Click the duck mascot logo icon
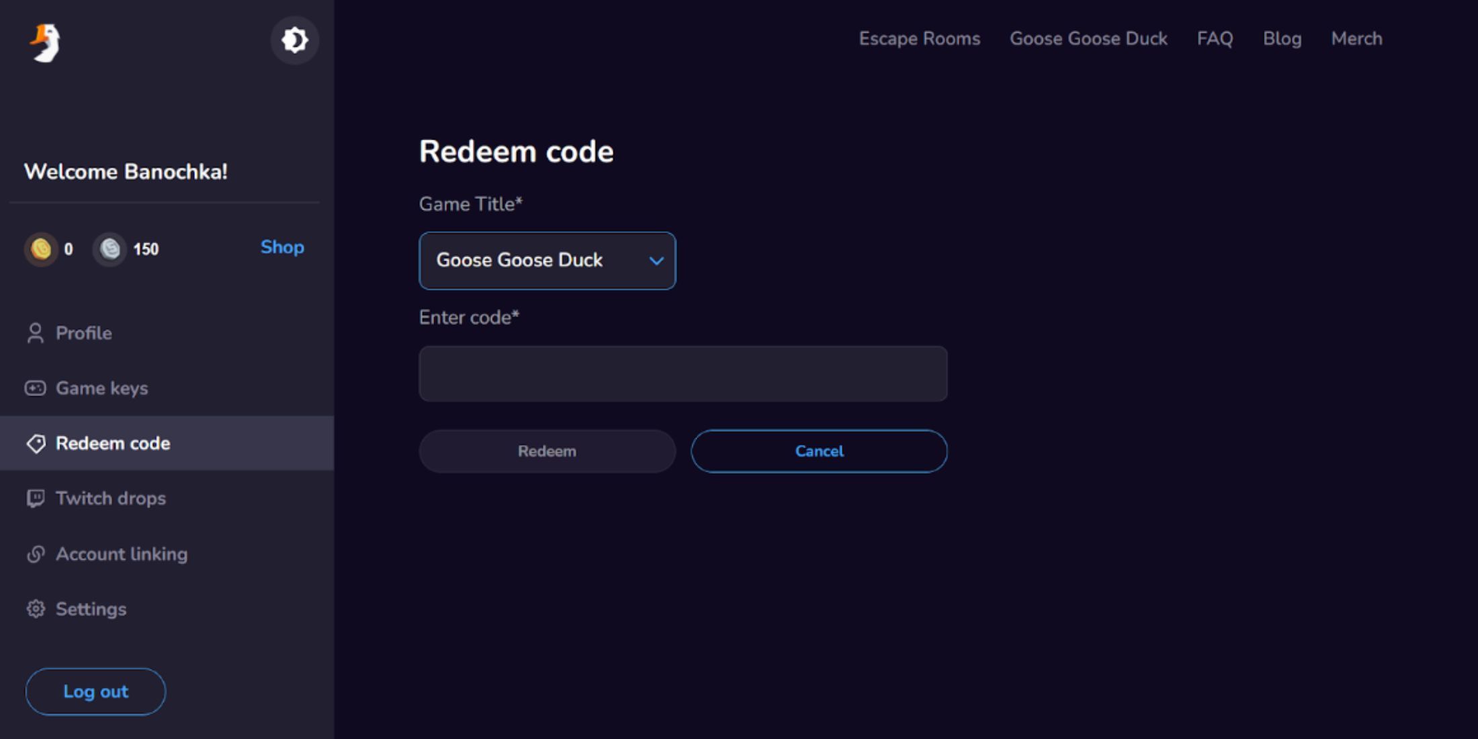 point(44,40)
